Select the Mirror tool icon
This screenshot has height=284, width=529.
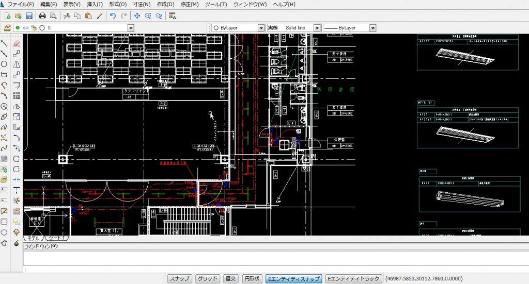(x=17, y=64)
